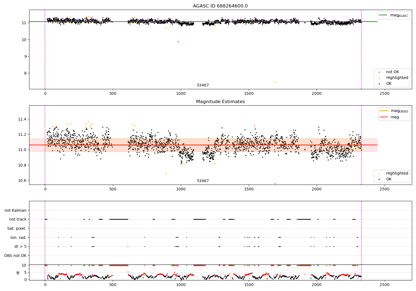Click the '53467' label in Magnitude Estimates plot
416x291 pixels.
tap(203, 181)
